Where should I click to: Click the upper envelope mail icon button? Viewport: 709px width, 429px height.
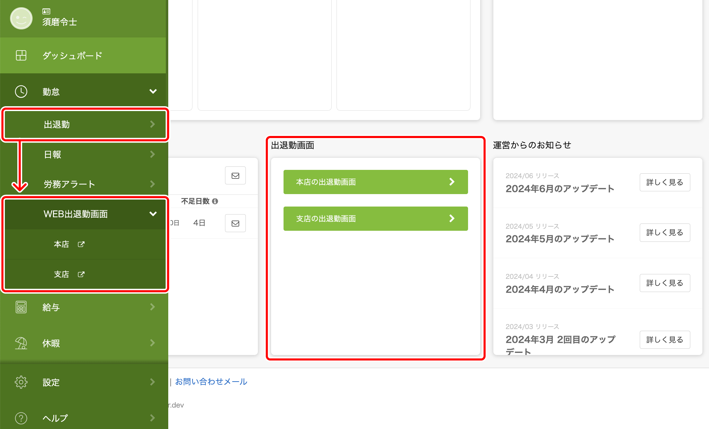pos(235,175)
